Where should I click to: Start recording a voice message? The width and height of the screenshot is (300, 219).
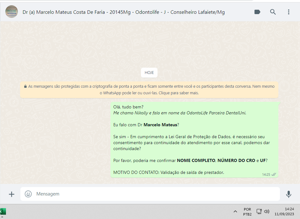pos(288,194)
